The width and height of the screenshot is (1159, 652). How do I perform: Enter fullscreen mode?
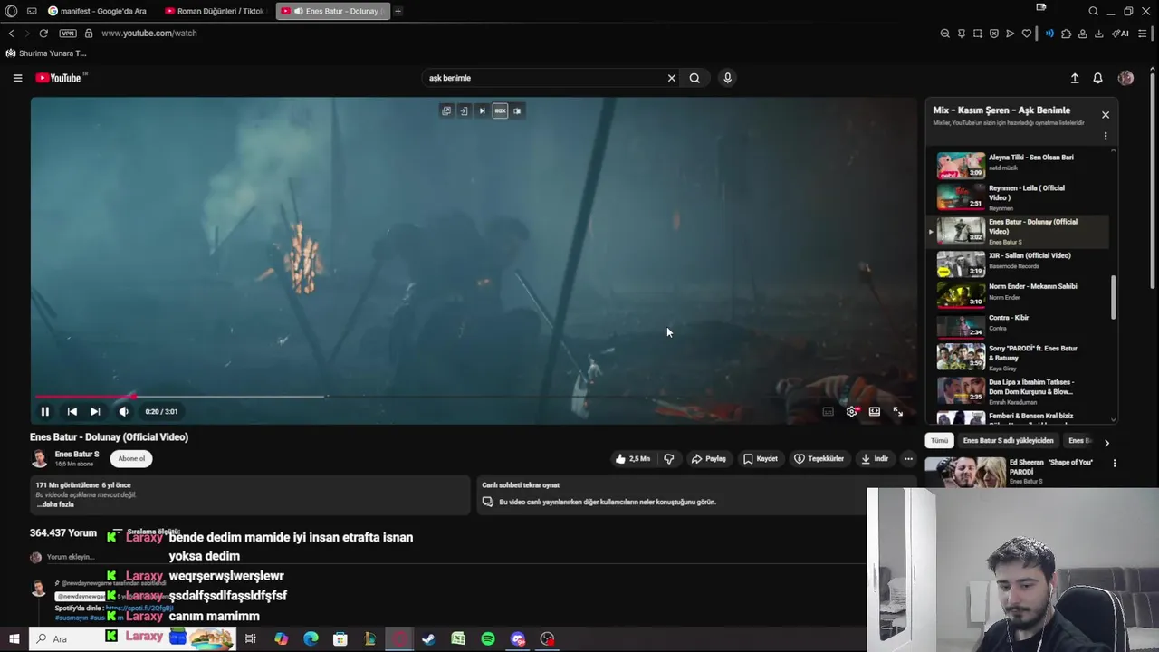click(897, 411)
